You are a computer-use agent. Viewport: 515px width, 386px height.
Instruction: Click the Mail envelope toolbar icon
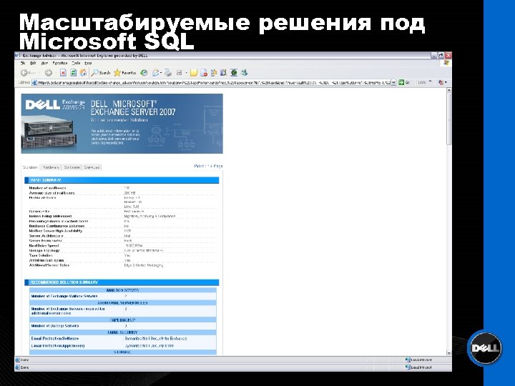point(155,73)
